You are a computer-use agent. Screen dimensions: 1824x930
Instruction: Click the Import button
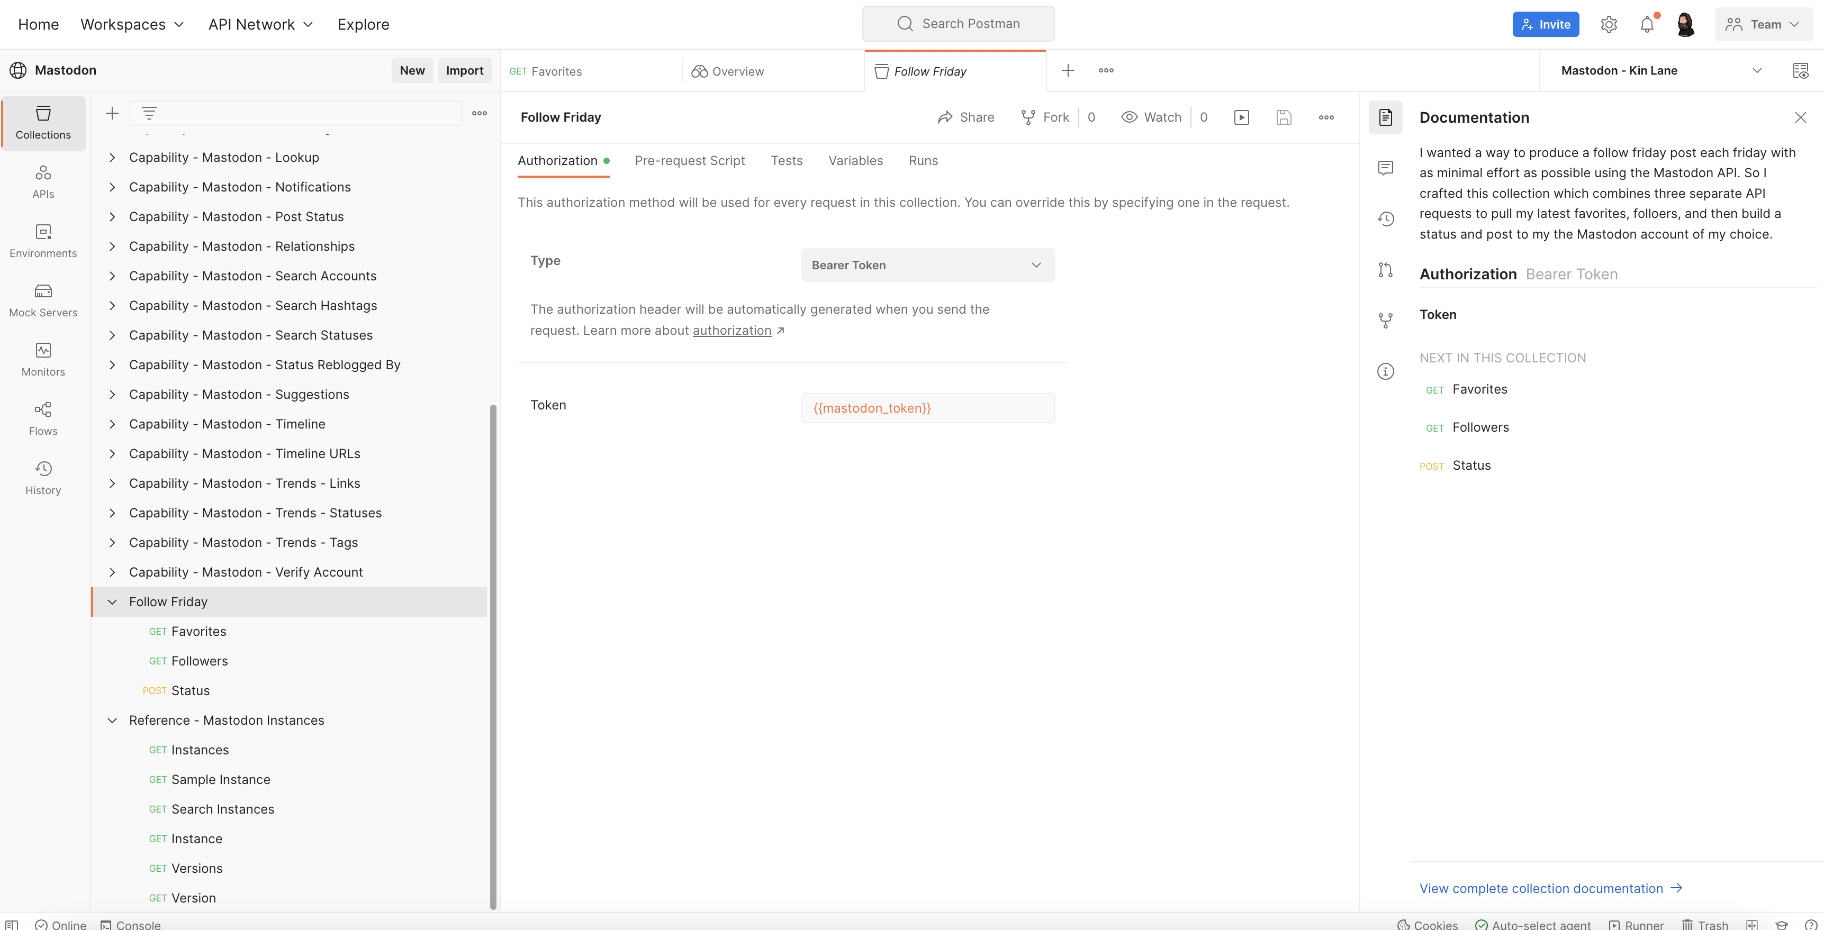click(465, 70)
